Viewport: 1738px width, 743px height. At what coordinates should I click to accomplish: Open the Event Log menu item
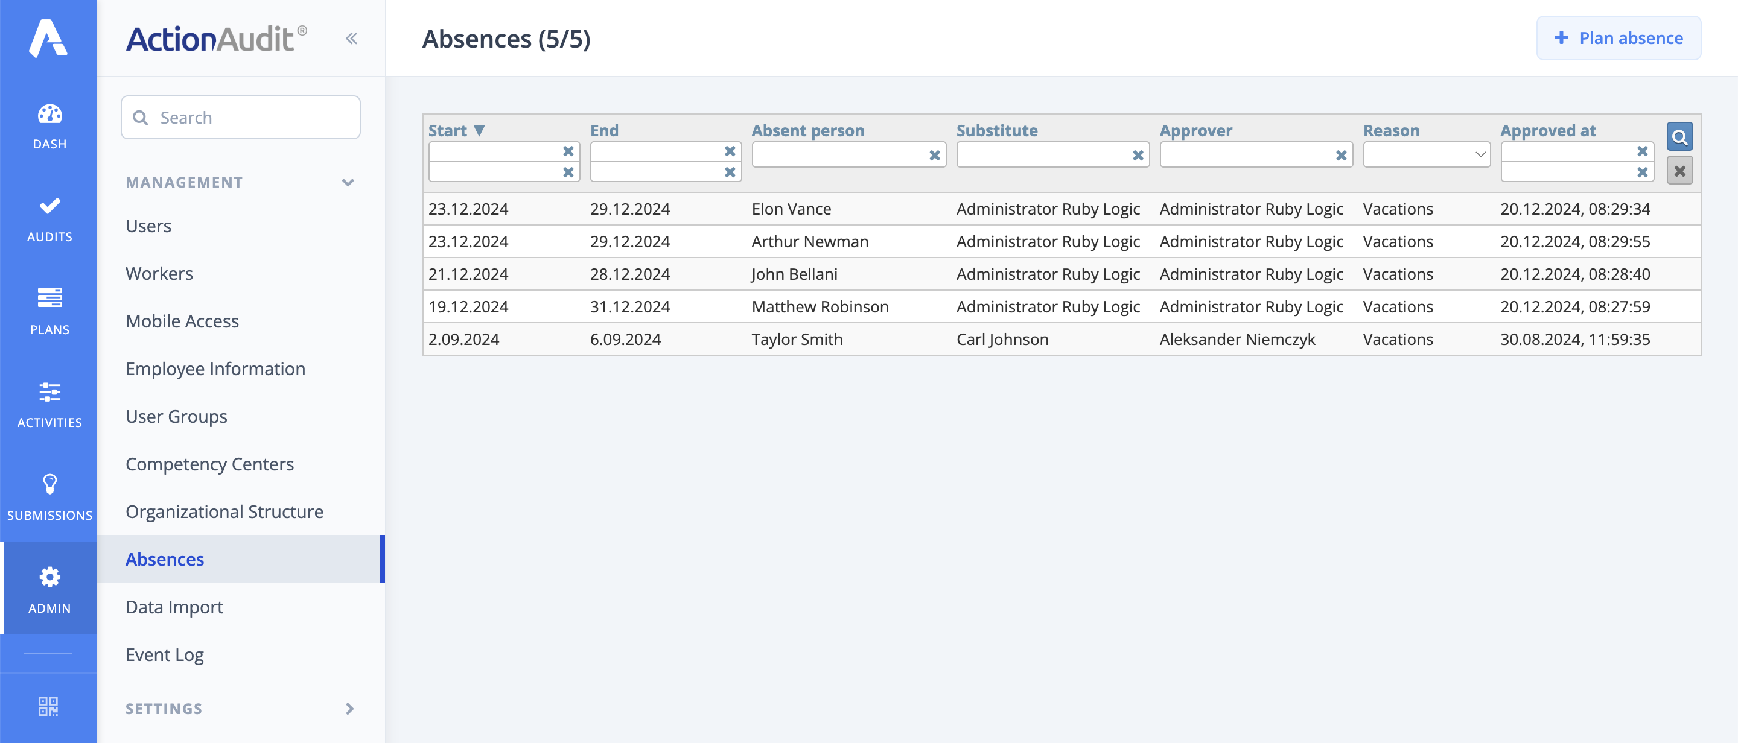165,654
